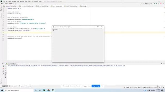Minimize the Tutorials on Creating GUIs window

pyautogui.click(x=94, y=27)
